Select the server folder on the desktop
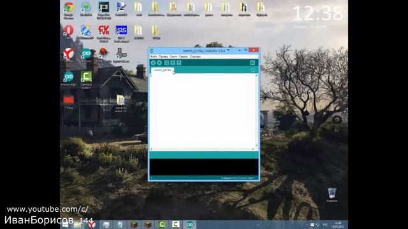The image size is (408, 229). [x=120, y=103]
